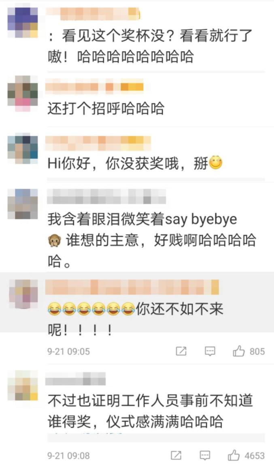Screen dimensions: 274x465
Task: Open username above 看见这个奖杯没 comment
Action: pyautogui.click(x=92, y=14)
